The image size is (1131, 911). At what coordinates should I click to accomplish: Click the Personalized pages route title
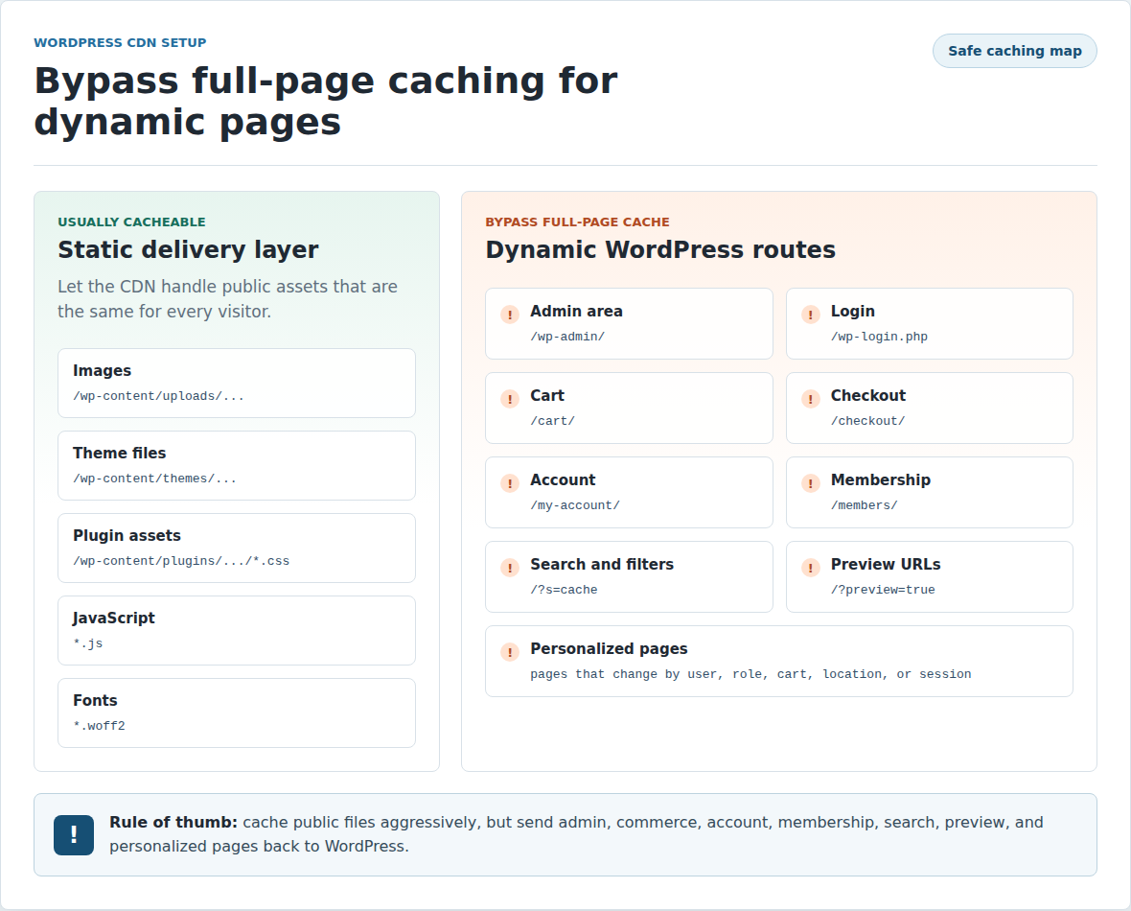[609, 649]
